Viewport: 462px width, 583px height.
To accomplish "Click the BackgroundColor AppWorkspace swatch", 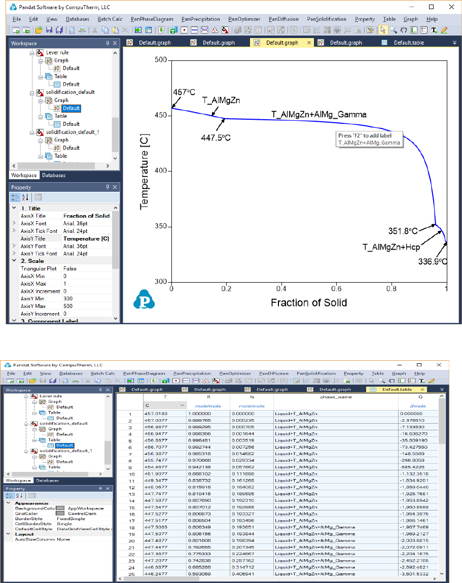I will click(60, 508).
